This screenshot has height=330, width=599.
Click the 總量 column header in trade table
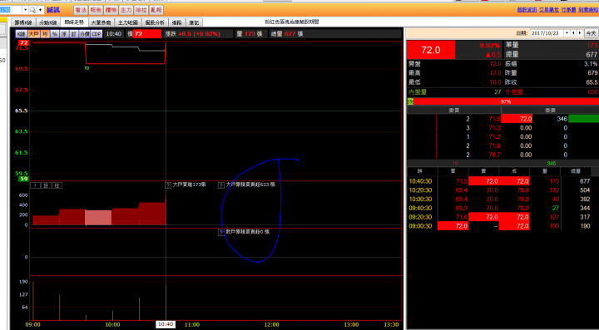(576, 172)
